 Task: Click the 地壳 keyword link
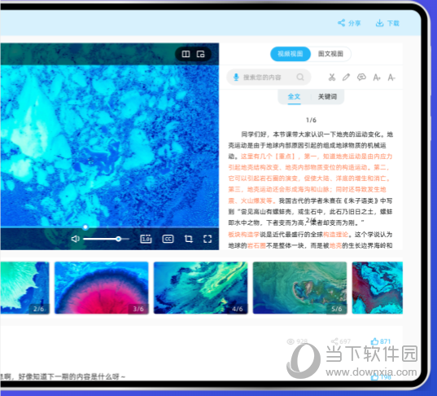pyautogui.click(x=336, y=246)
